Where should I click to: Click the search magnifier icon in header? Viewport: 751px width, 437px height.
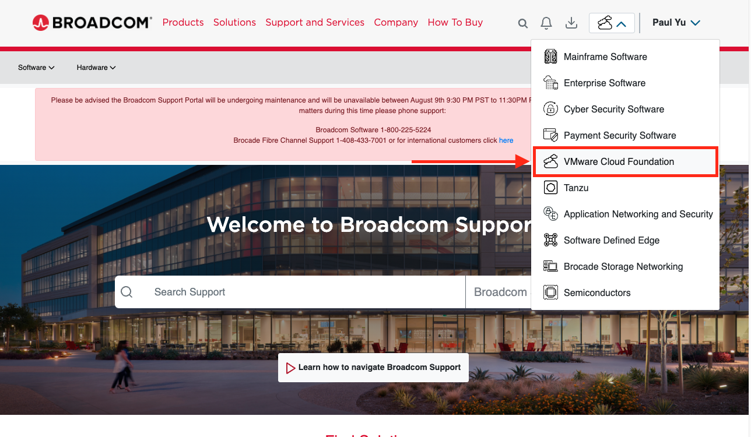pos(523,23)
